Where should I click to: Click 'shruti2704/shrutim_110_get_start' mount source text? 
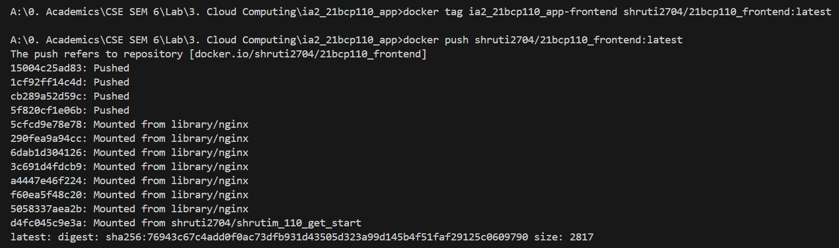pos(266,223)
